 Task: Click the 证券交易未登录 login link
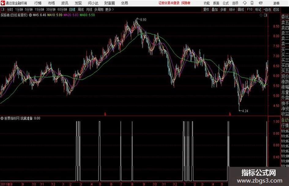point(169,3)
